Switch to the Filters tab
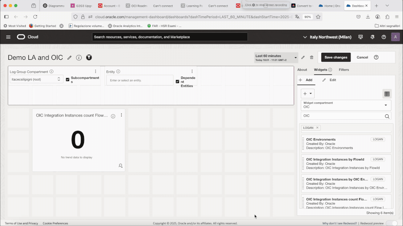403x226 pixels. click(x=343, y=70)
